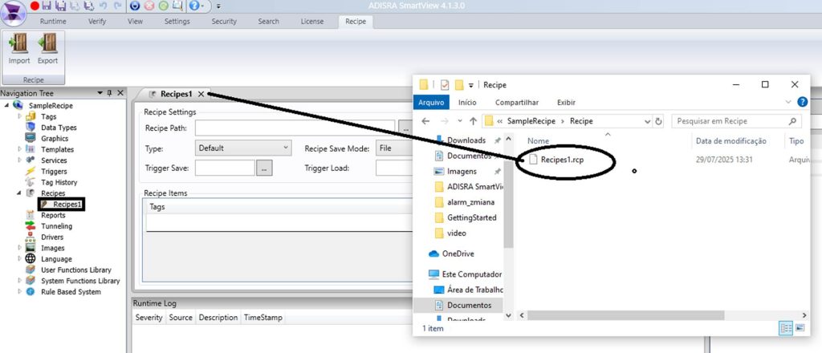Switch Explorer to large icons view
Screen dimensions: 822x353
798,328
